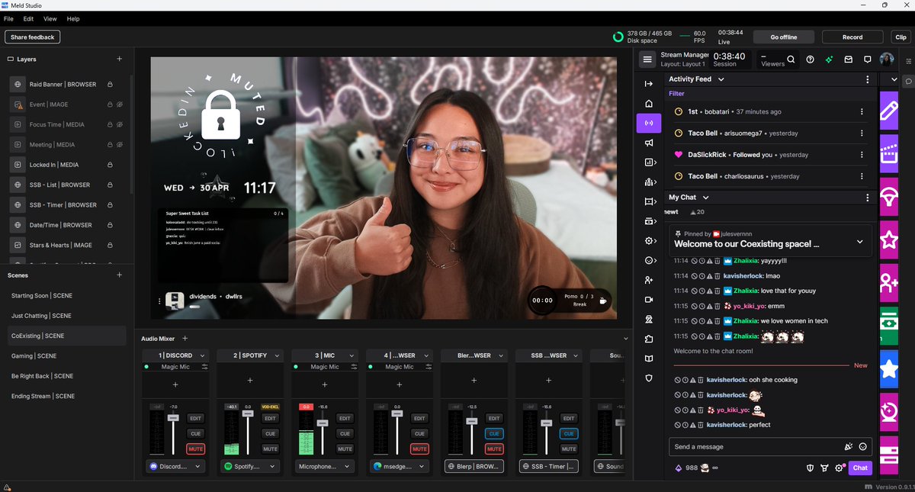Screen dimensions: 915x492
Task: Click the webcam sparkle quick action tile
Action: (x=889, y=412)
